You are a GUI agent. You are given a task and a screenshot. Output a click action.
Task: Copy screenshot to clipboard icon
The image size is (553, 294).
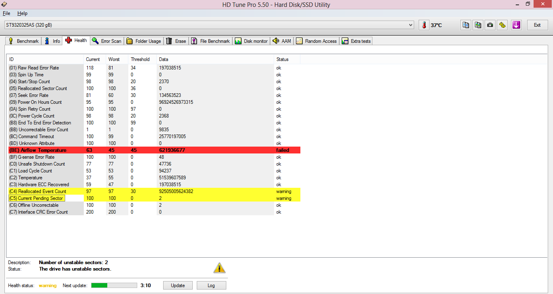[478, 25]
